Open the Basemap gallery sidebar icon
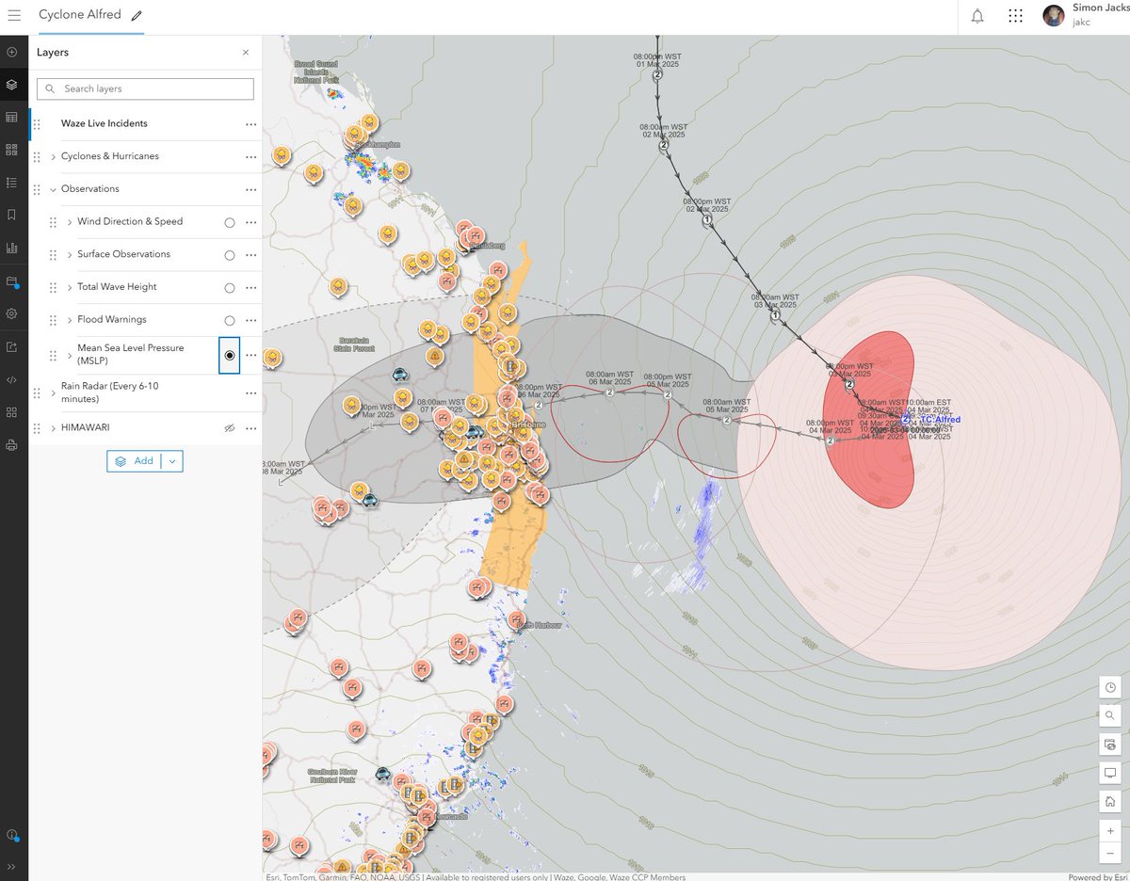 (12, 150)
